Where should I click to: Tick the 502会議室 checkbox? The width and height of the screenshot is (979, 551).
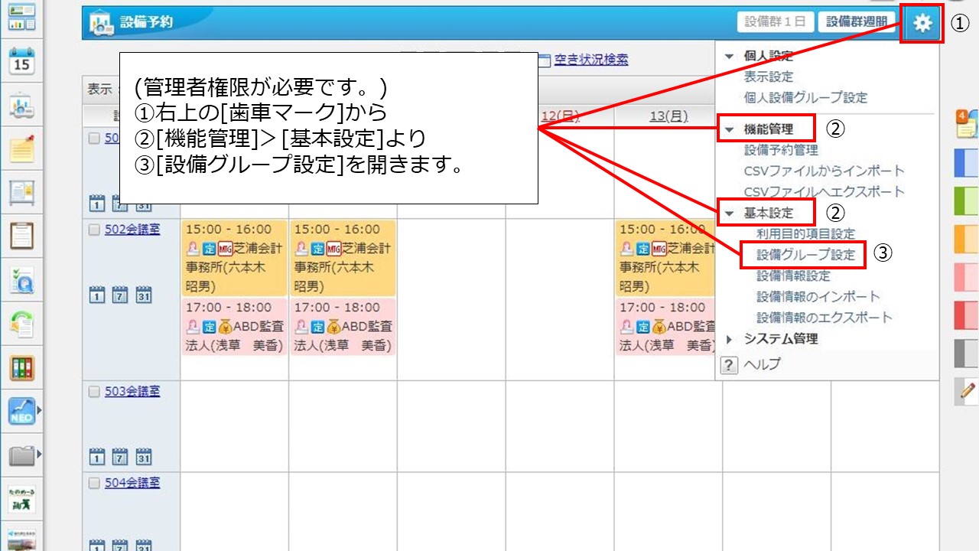[x=94, y=230]
